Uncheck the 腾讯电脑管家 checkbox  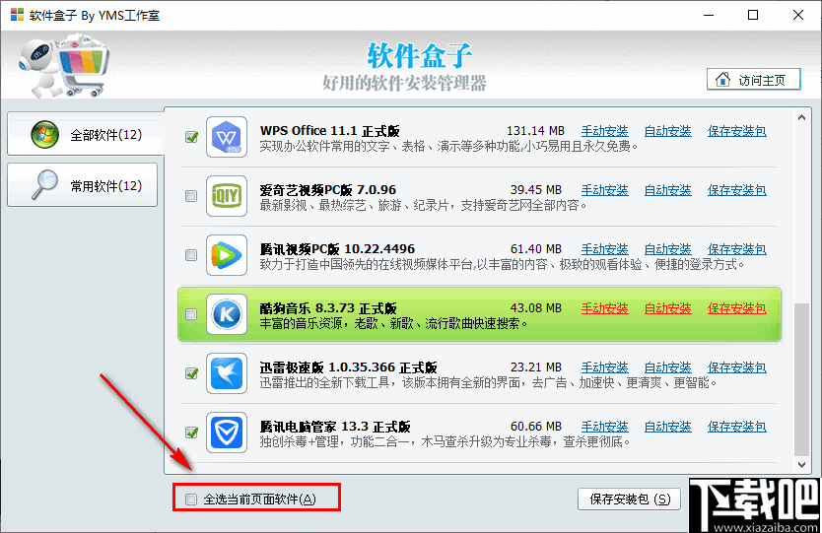tap(191, 433)
